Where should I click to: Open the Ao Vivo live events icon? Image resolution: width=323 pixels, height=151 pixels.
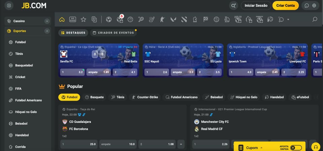(73, 19)
